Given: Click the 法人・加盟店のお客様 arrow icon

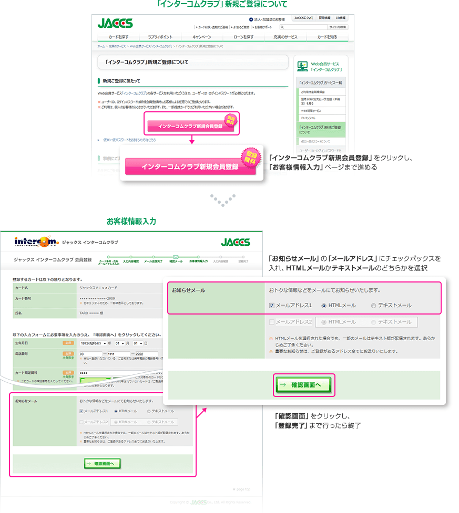Looking at the screenshot, I should click(251, 19).
